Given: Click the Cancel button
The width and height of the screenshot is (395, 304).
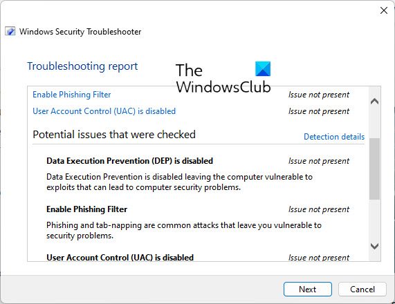Looking at the screenshot, I should click(x=362, y=289).
